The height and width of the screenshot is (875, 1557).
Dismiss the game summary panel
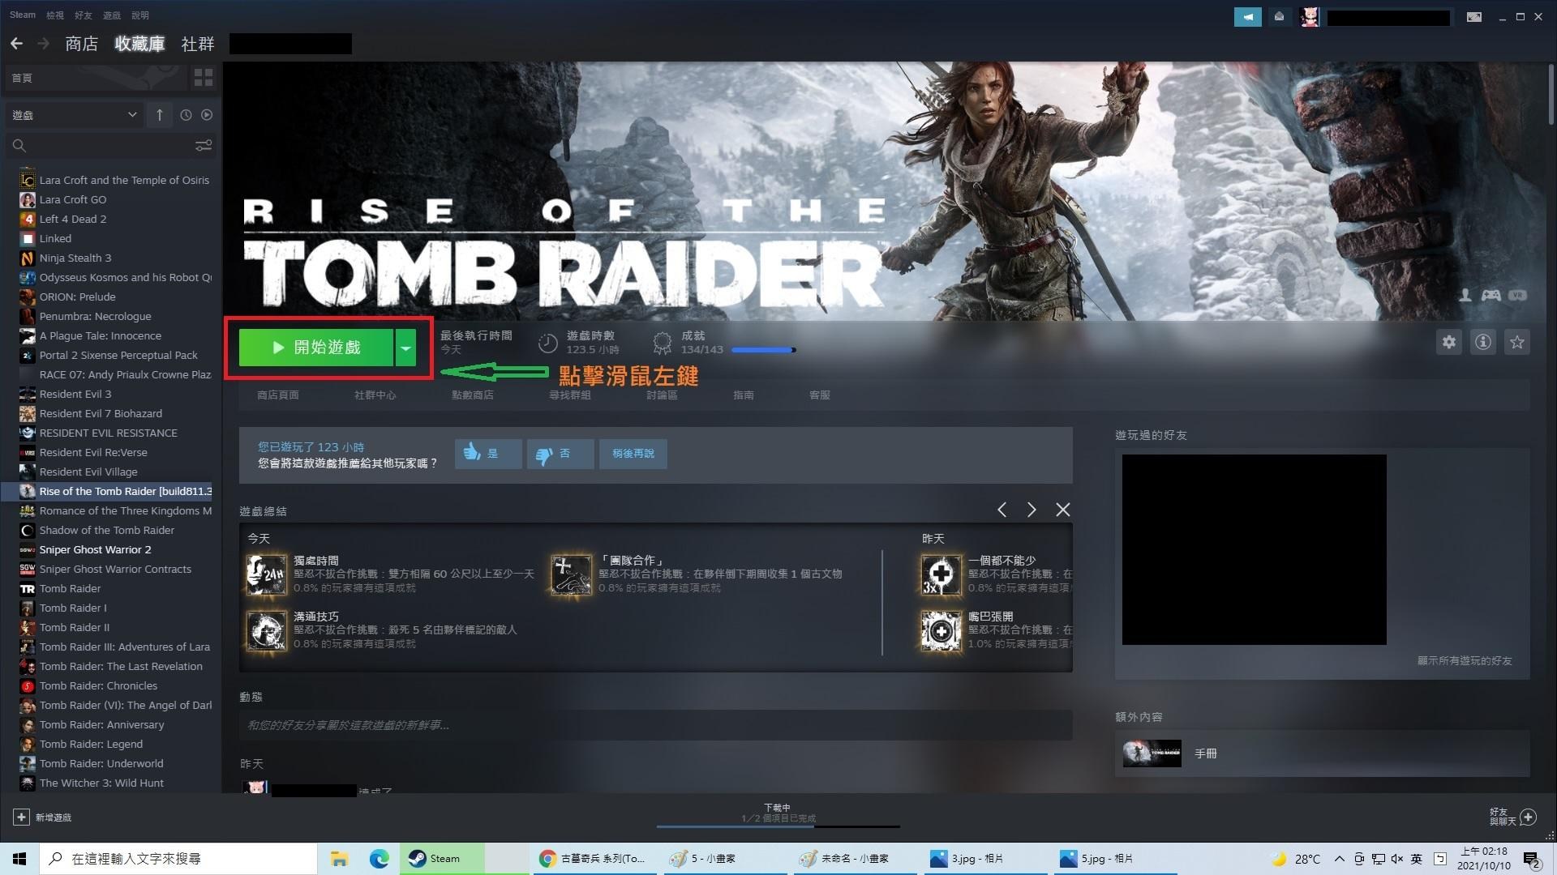click(1063, 510)
